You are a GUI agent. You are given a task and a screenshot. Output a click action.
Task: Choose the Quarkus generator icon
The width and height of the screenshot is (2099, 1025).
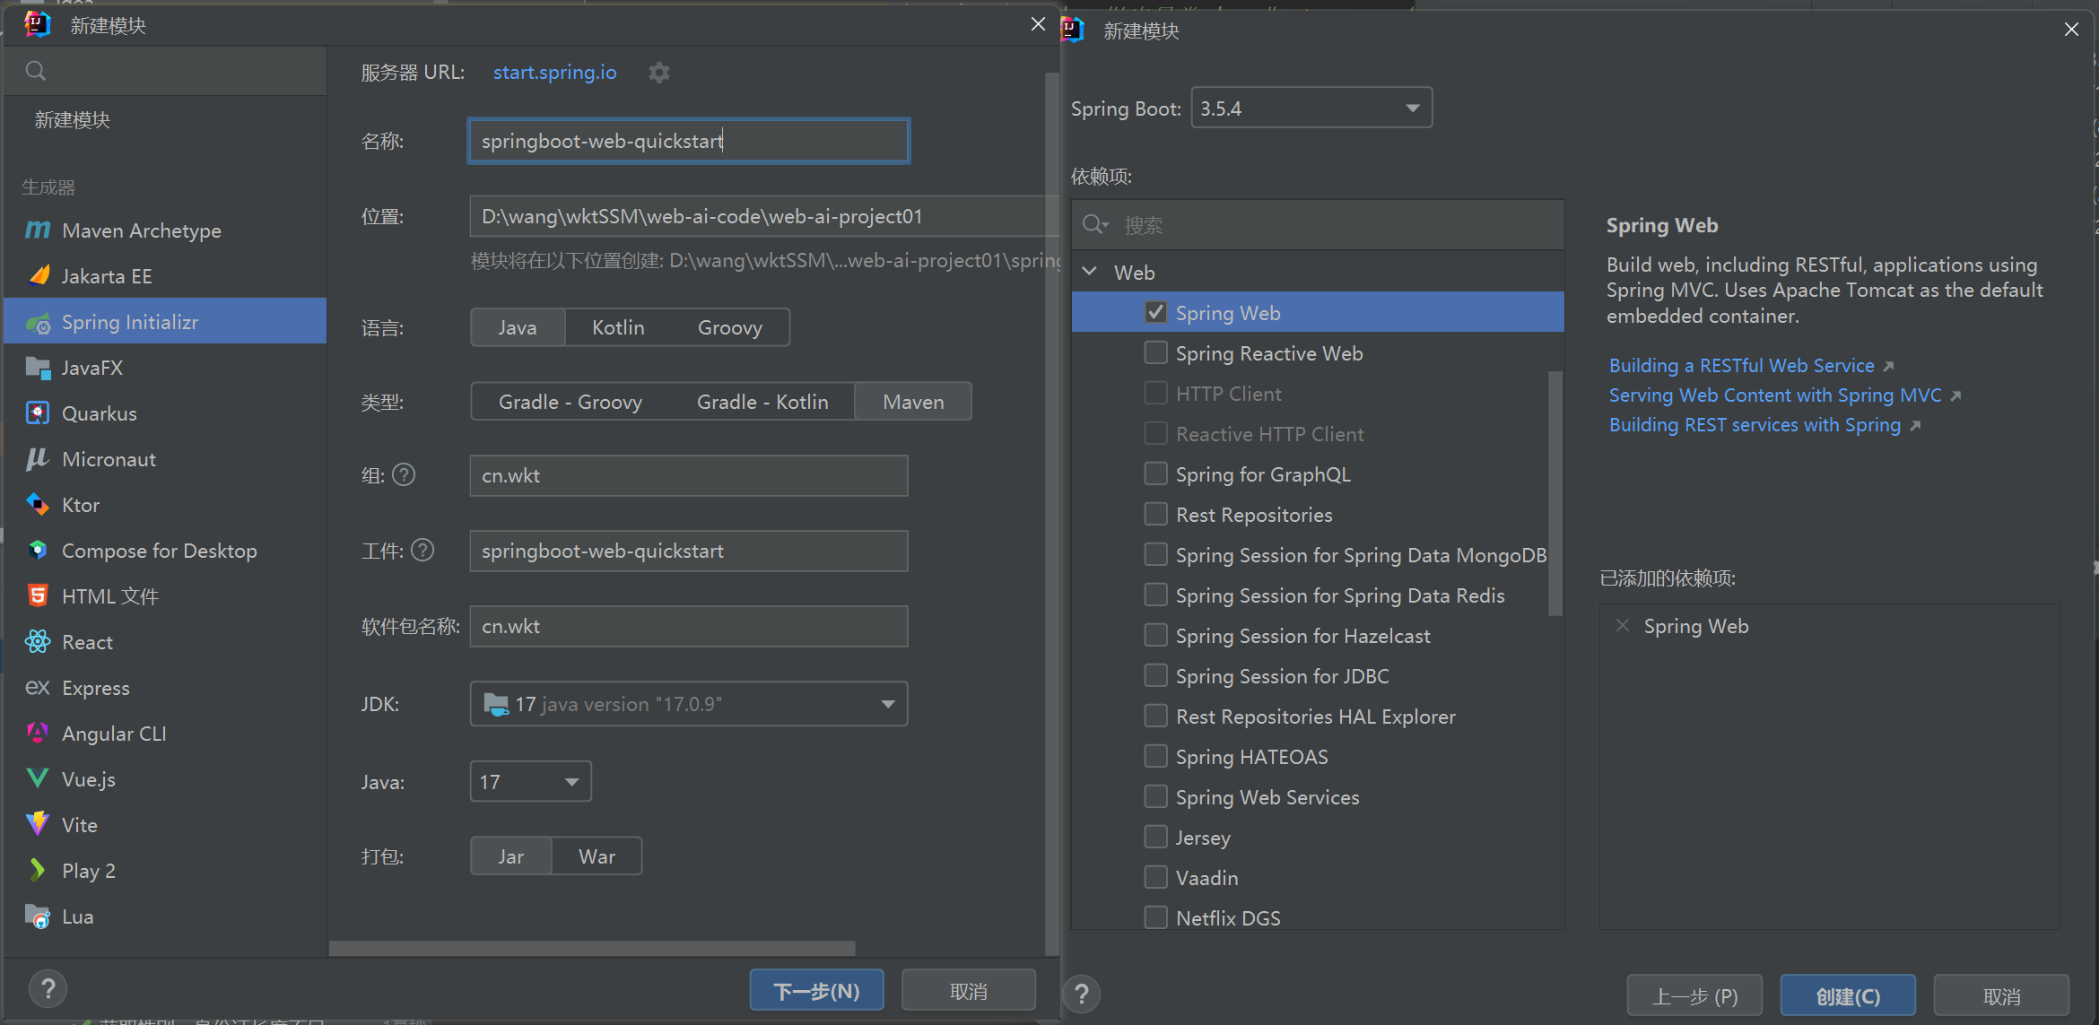(x=38, y=413)
